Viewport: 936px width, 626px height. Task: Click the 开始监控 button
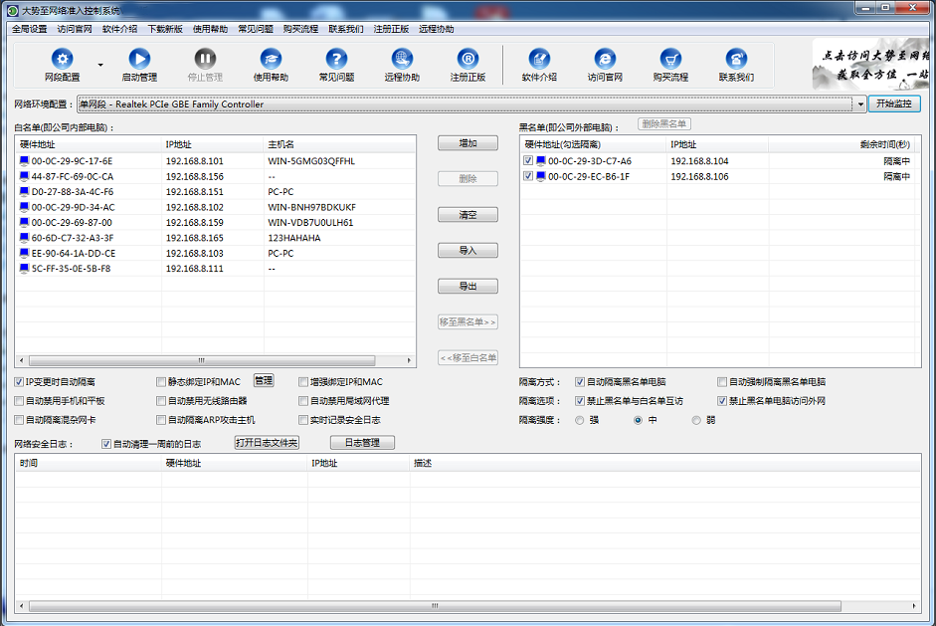click(894, 104)
